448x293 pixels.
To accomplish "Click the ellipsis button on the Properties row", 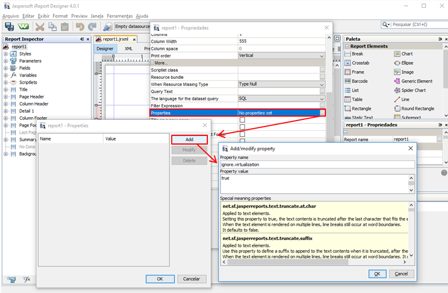I will click(322, 113).
